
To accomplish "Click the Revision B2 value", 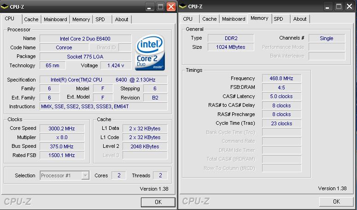I will (x=155, y=98).
